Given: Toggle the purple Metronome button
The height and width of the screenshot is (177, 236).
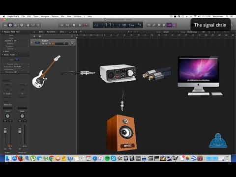Looking at the screenshot, I should click(174, 25).
